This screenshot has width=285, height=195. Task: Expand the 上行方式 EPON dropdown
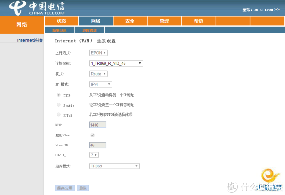[98, 53]
